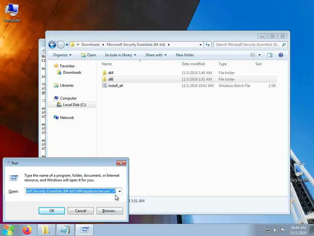This screenshot has height=236, width=314.
Task: Show hidden tray icons
Action: click(261, 230)
